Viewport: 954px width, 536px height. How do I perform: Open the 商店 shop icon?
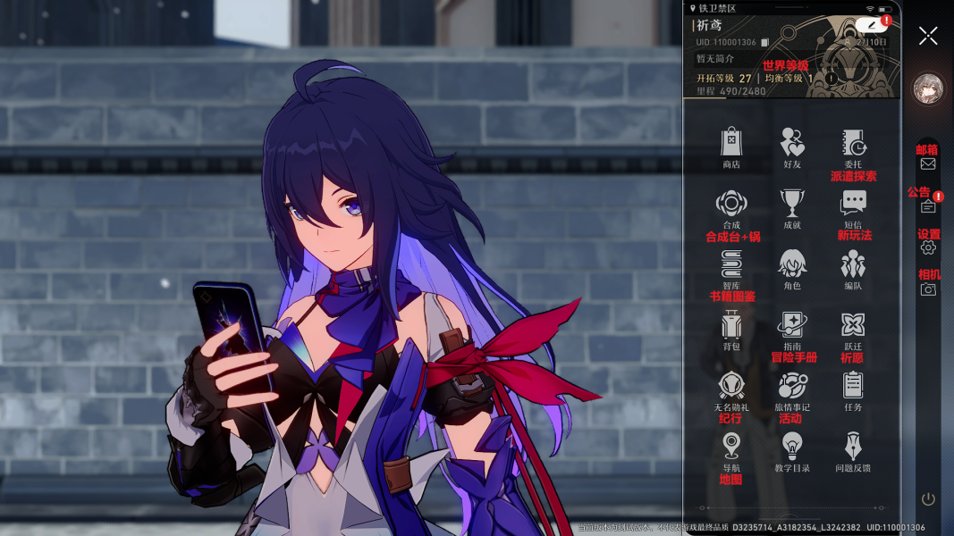[731, 143]
